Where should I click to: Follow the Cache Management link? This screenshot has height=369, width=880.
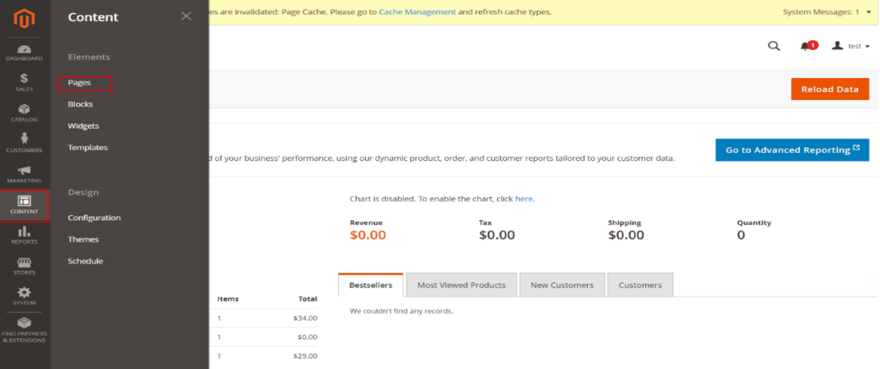417,12
